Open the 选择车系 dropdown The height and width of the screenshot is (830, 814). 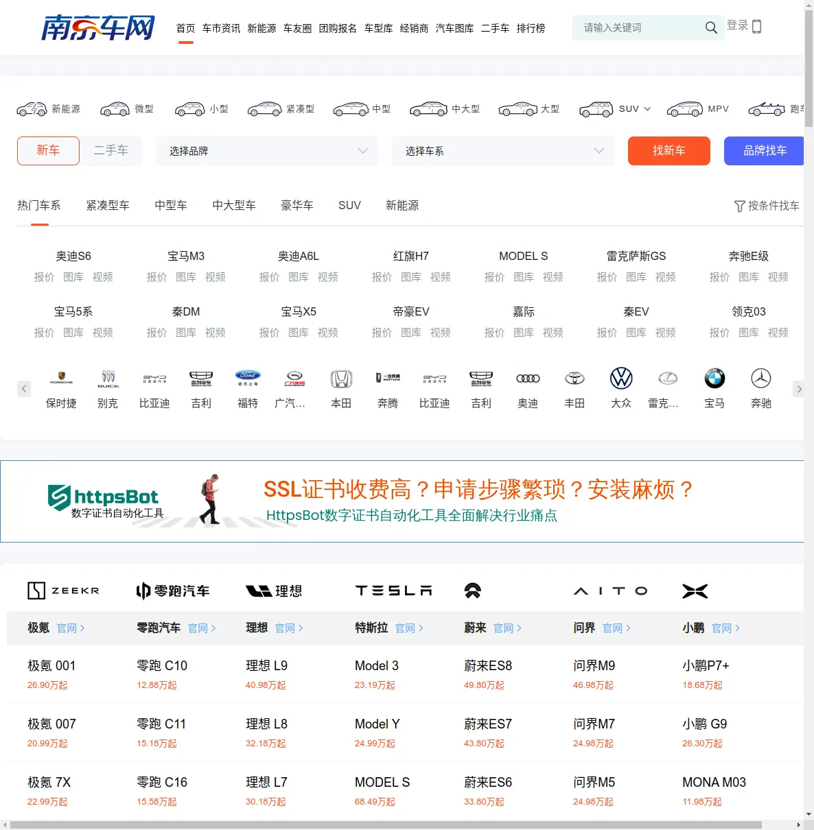[x=503, y=151]
